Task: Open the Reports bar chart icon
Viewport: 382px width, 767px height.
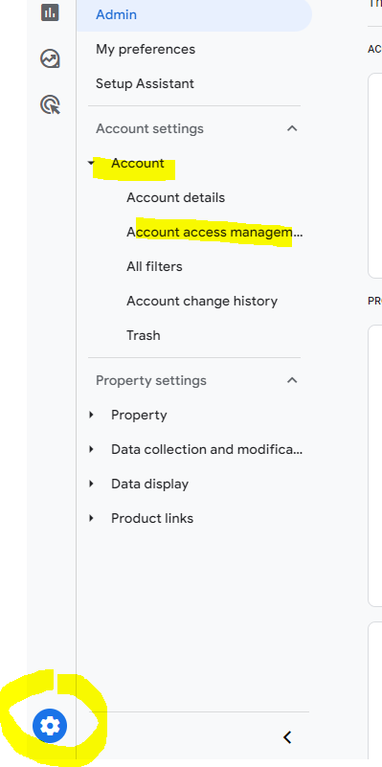Action: click(50, 12)
